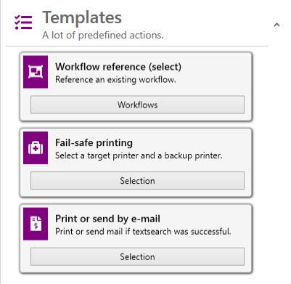Collapse the Templates section with the chevron

pyautogui.click(x=276, y=25)
